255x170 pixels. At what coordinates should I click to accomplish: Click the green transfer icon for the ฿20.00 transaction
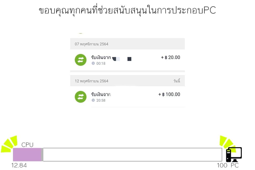click(81, 60)
